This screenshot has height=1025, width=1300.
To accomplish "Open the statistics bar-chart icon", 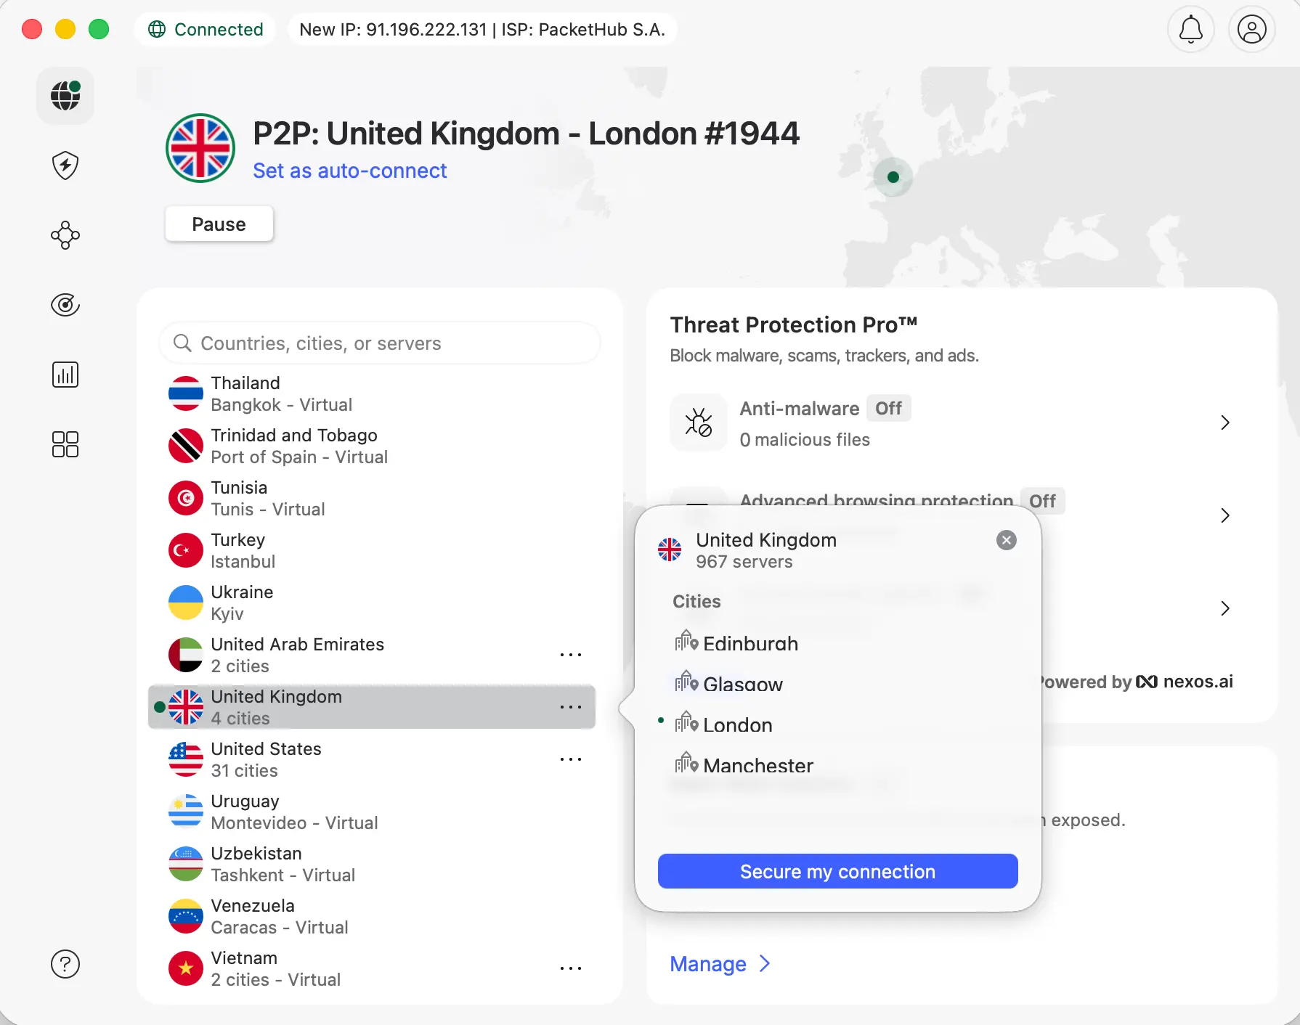I will [65, 375].
